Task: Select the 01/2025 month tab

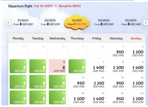Action: point(23,22)
